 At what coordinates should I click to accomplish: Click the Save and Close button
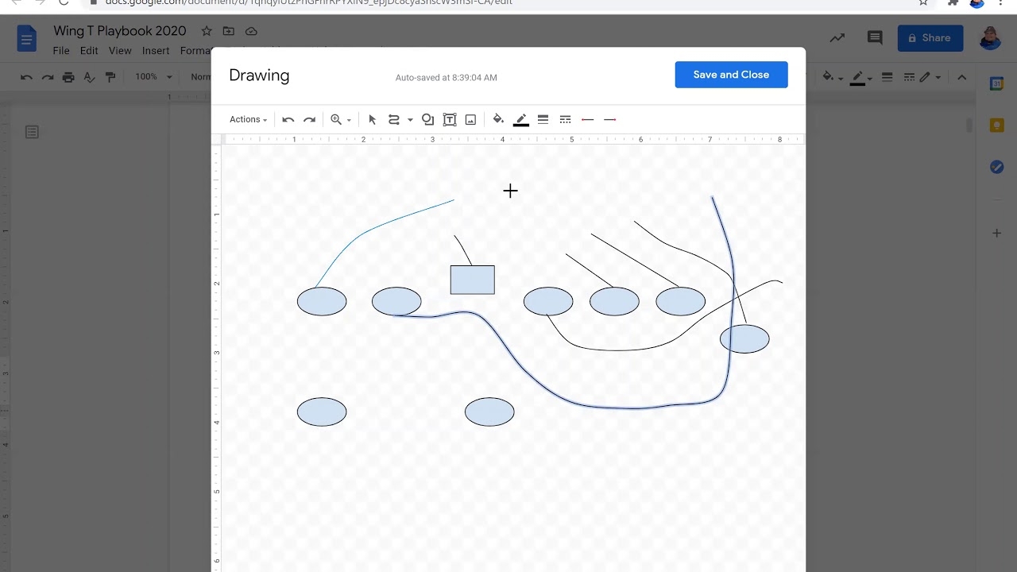click(x=731, y=74)
